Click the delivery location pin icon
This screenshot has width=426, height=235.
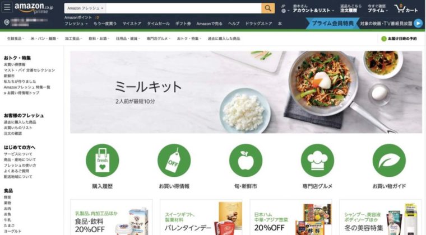[7, 22]
